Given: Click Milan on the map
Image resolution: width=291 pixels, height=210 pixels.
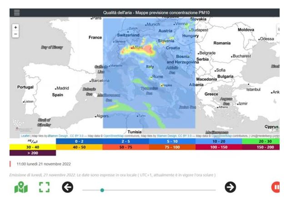Looking at the screenshot, I should [x=136, y=48].
